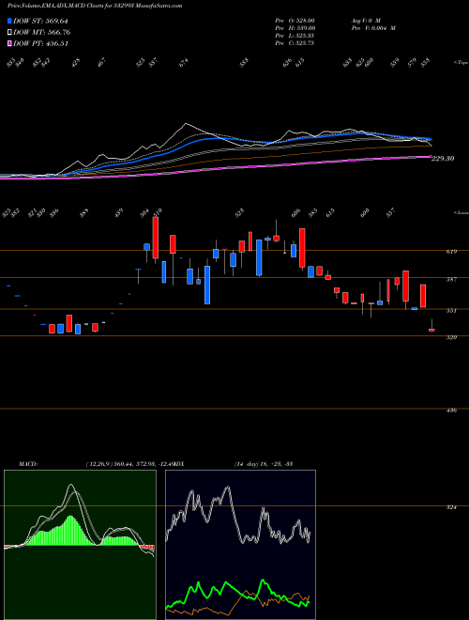This screenshot has width=469, height=620.
Task: Click the 587 price level label
Action: (452, 280)
